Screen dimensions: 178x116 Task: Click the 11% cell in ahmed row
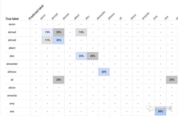pyautogui.click(x=47, y=40)
